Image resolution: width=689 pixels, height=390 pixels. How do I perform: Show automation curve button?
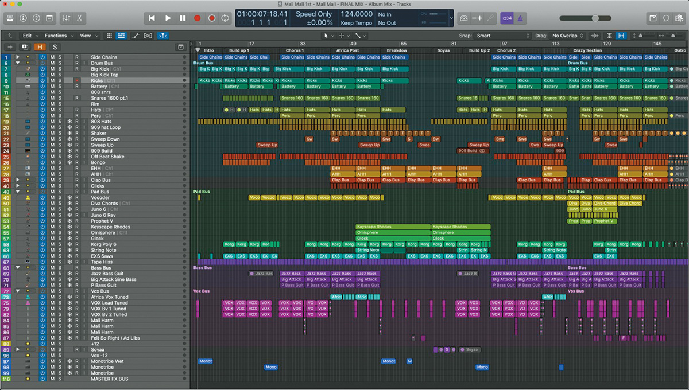tap(136, 36)
